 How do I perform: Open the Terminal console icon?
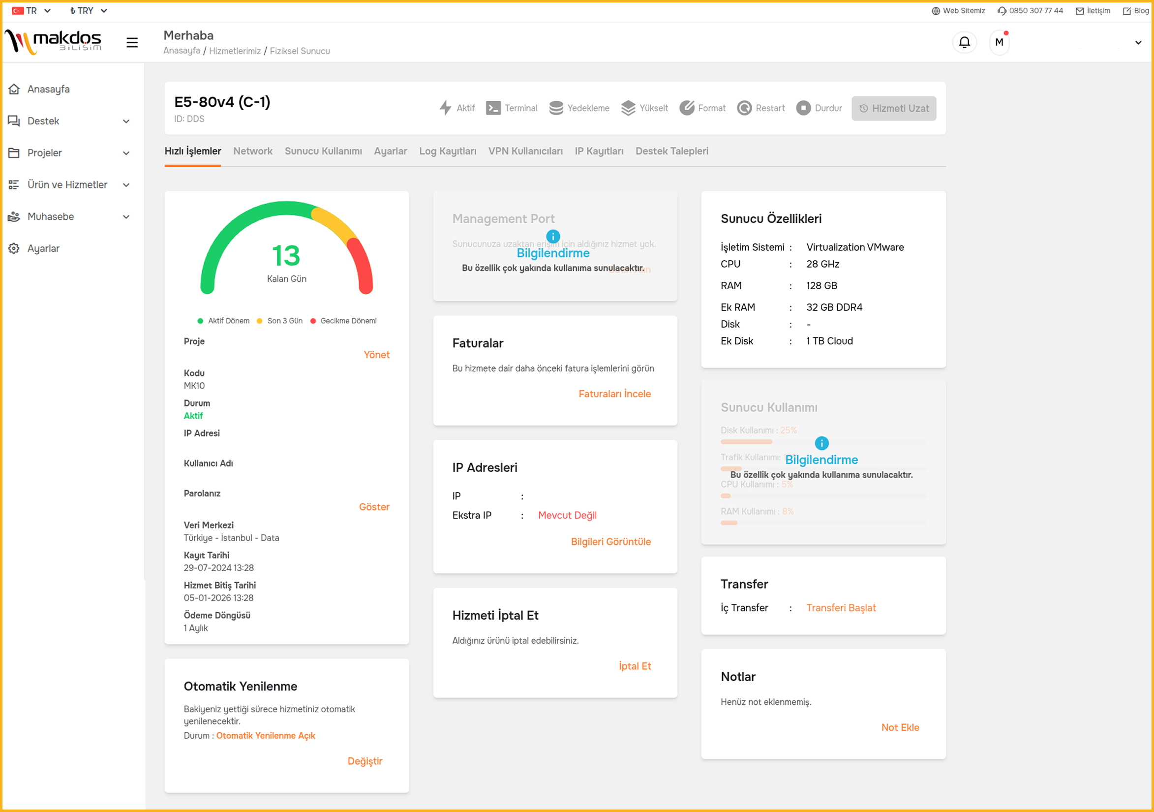493,108
